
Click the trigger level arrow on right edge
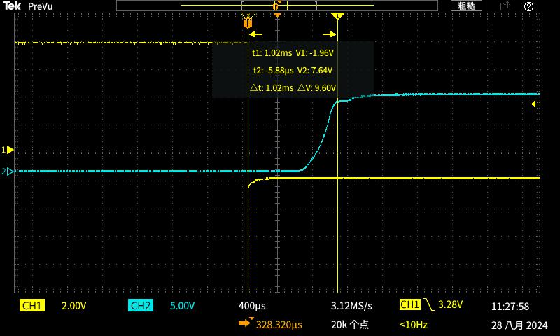[x=535, y=104]
